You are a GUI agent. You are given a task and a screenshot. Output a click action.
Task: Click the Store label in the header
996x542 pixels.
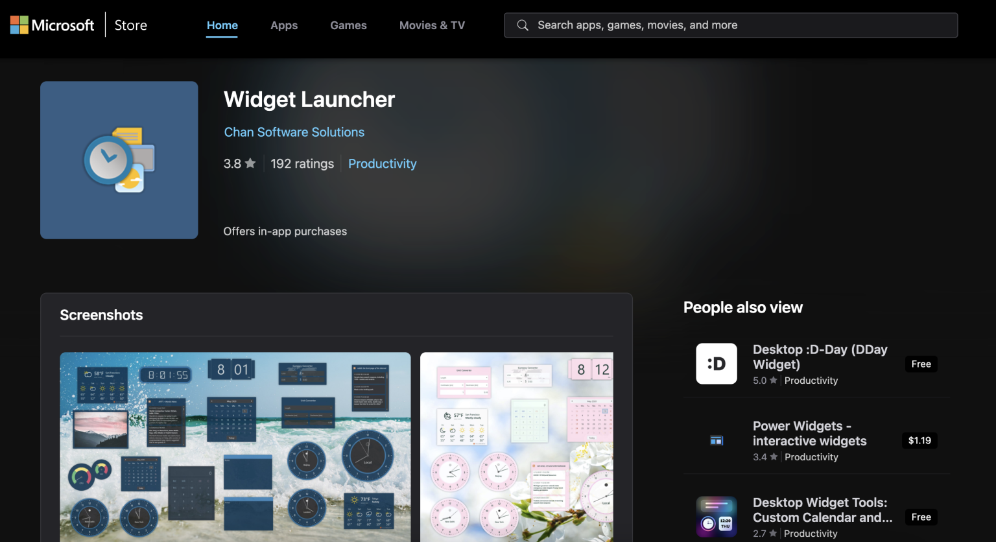131,25
